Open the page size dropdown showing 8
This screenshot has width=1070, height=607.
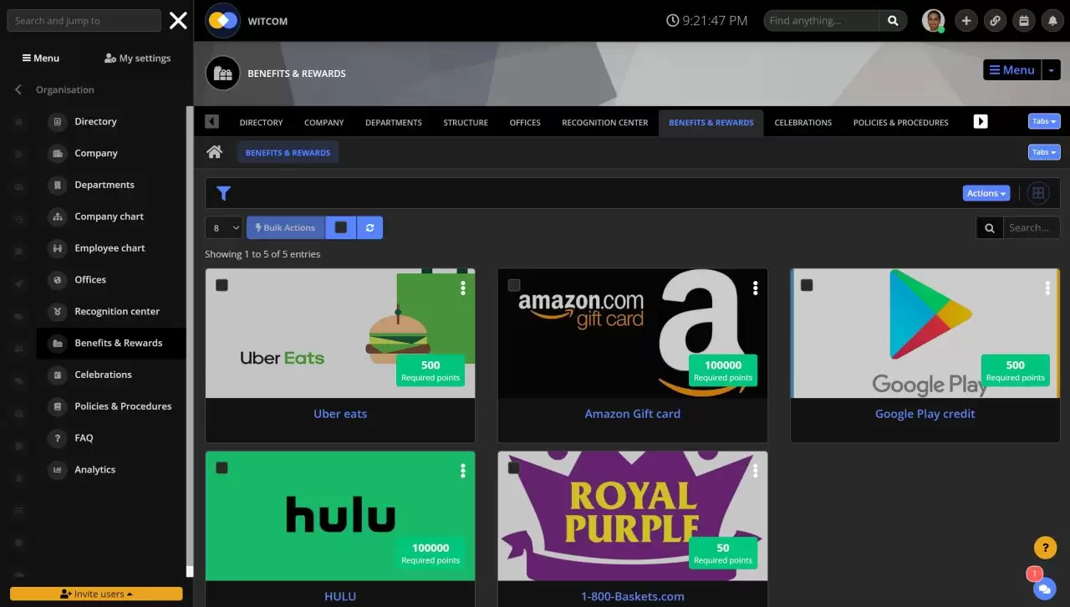[223, 227]
